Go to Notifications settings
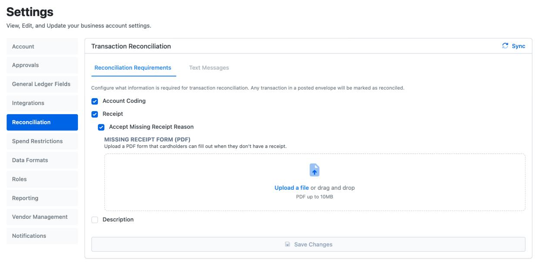This screenshot has height=262, width=535. coord(42,236)
